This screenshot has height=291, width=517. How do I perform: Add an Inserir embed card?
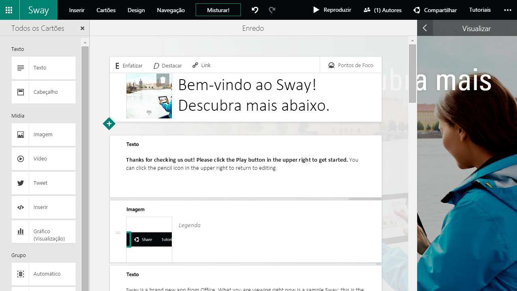coord(44,207)
